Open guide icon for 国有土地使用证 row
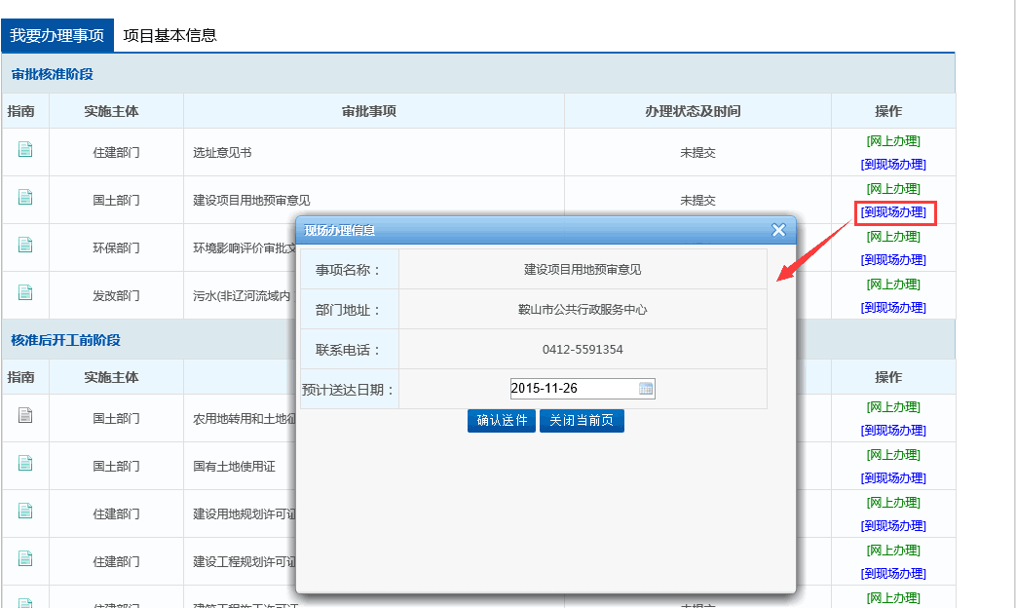 [x=25, y=464]
